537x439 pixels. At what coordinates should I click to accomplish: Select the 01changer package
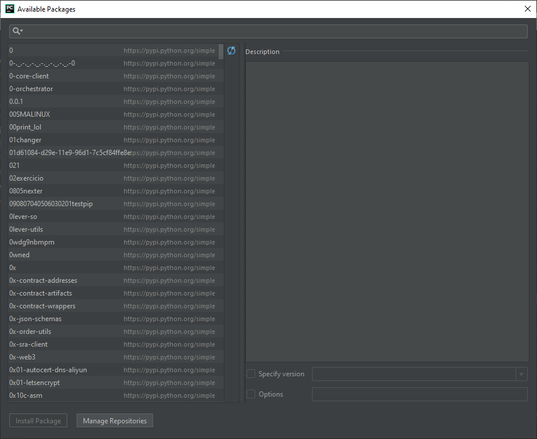pyautogui.click(x=116, y=140)
